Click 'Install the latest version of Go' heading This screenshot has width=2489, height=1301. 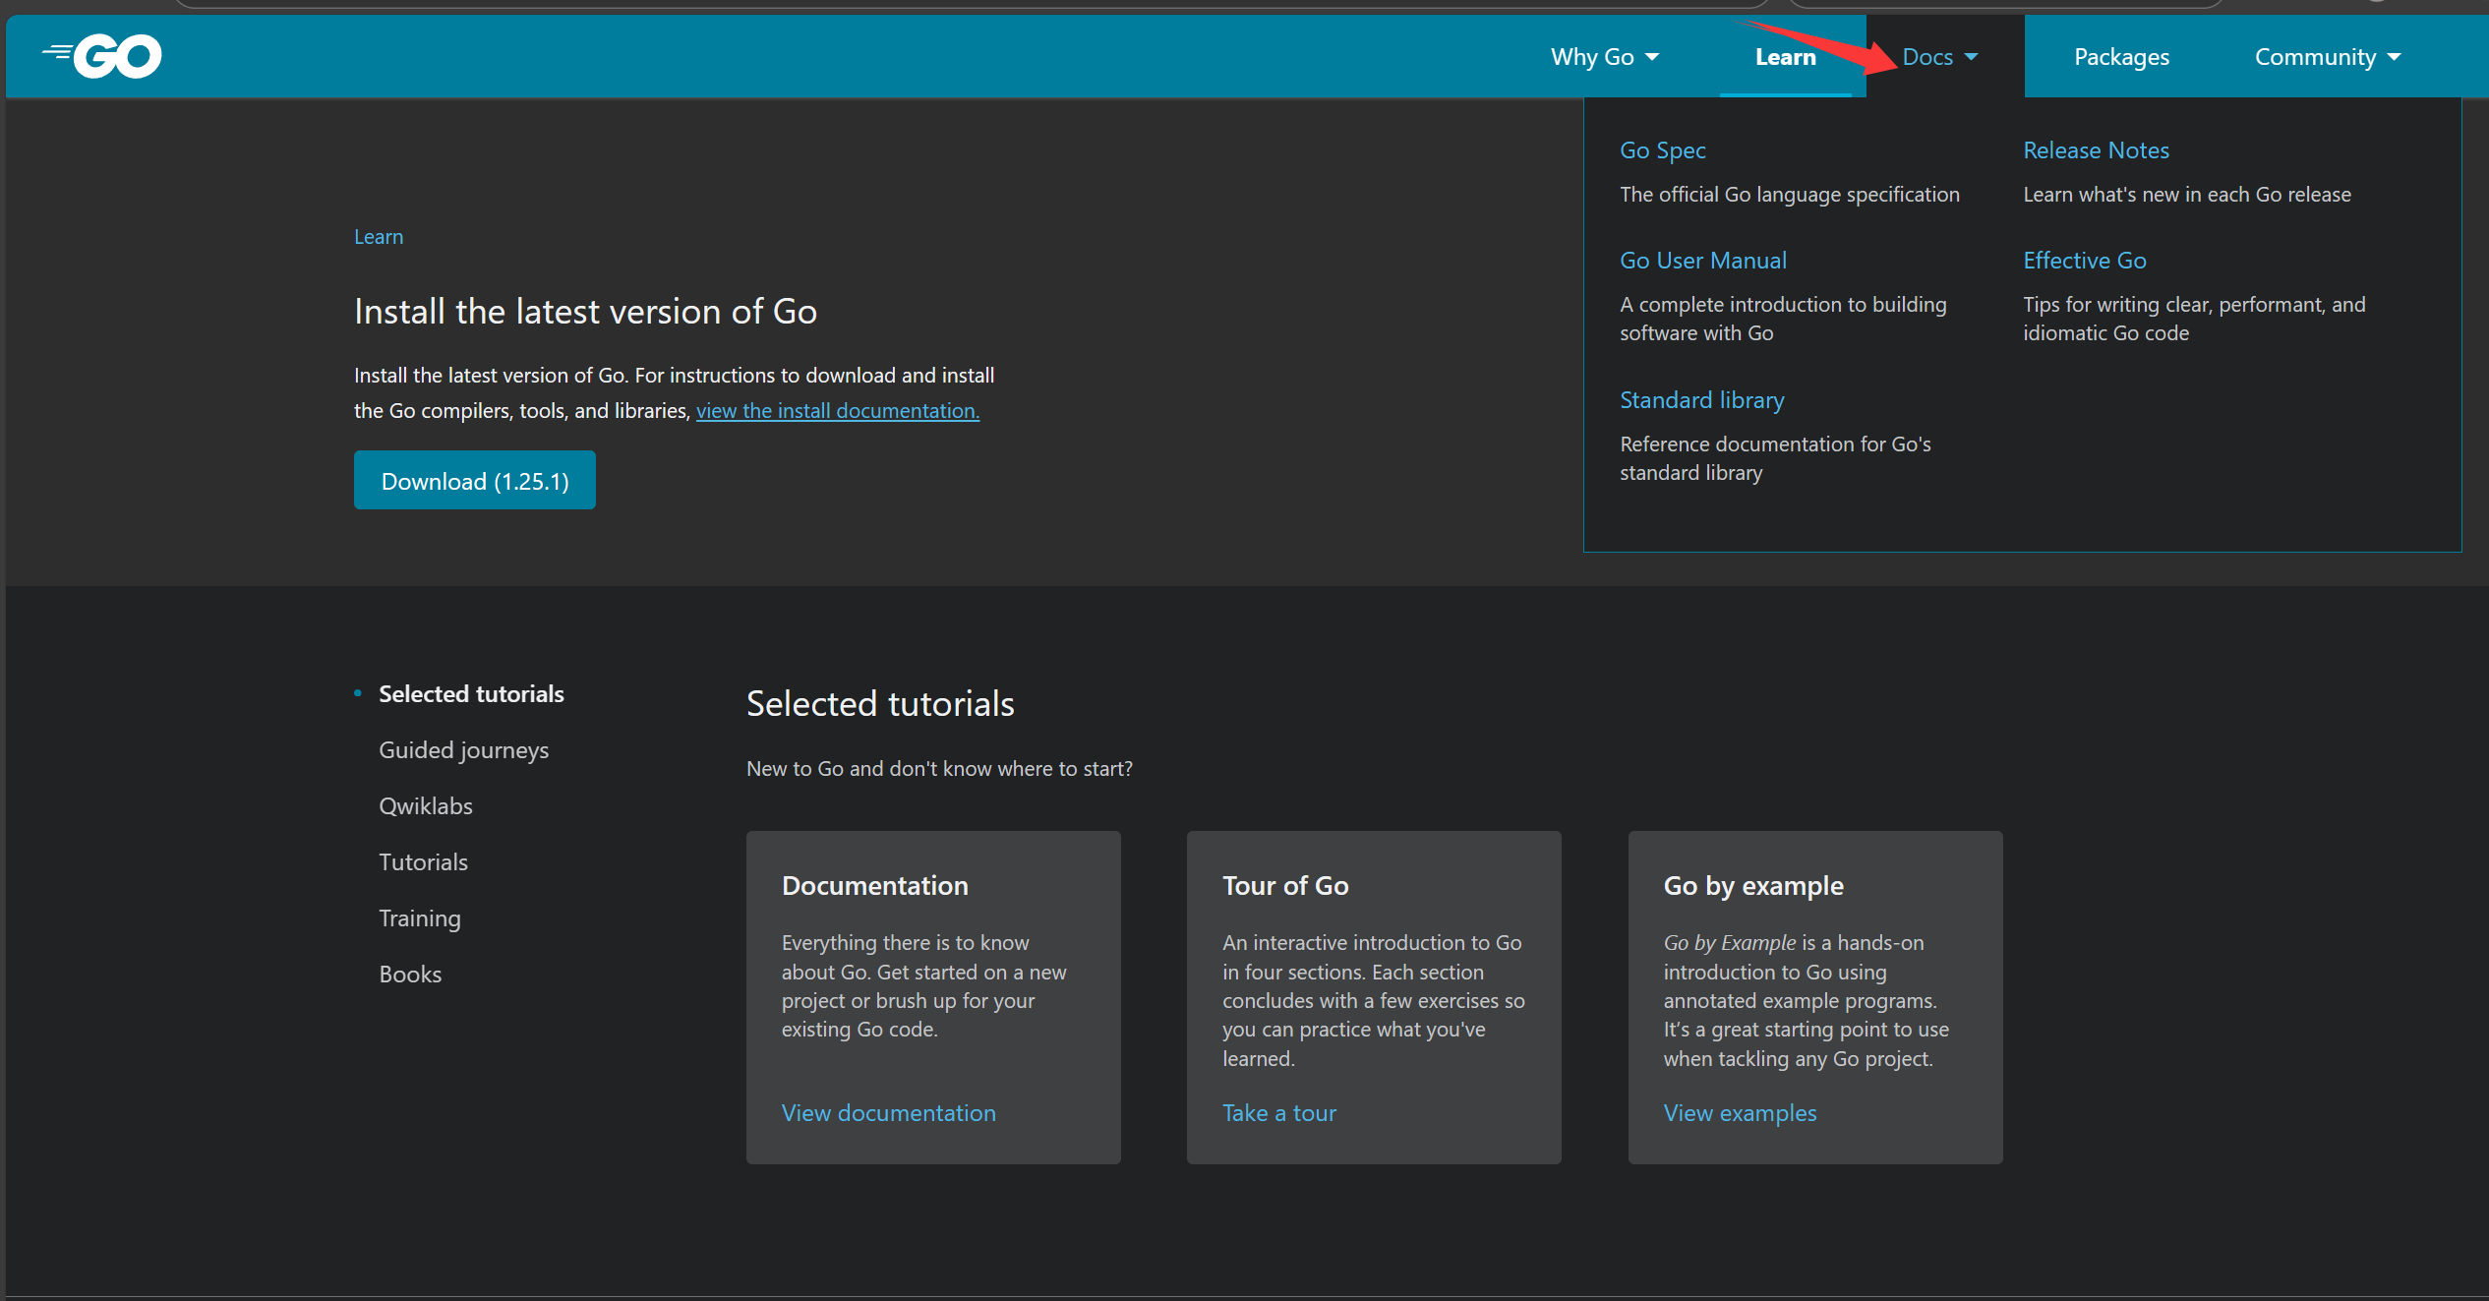pyautogui.click(x=585, y=312)
